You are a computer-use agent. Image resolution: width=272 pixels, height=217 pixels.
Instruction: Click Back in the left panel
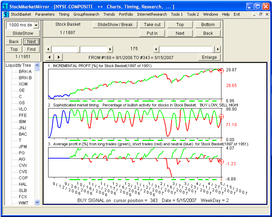pyautogui.click(x=14, y=42)
